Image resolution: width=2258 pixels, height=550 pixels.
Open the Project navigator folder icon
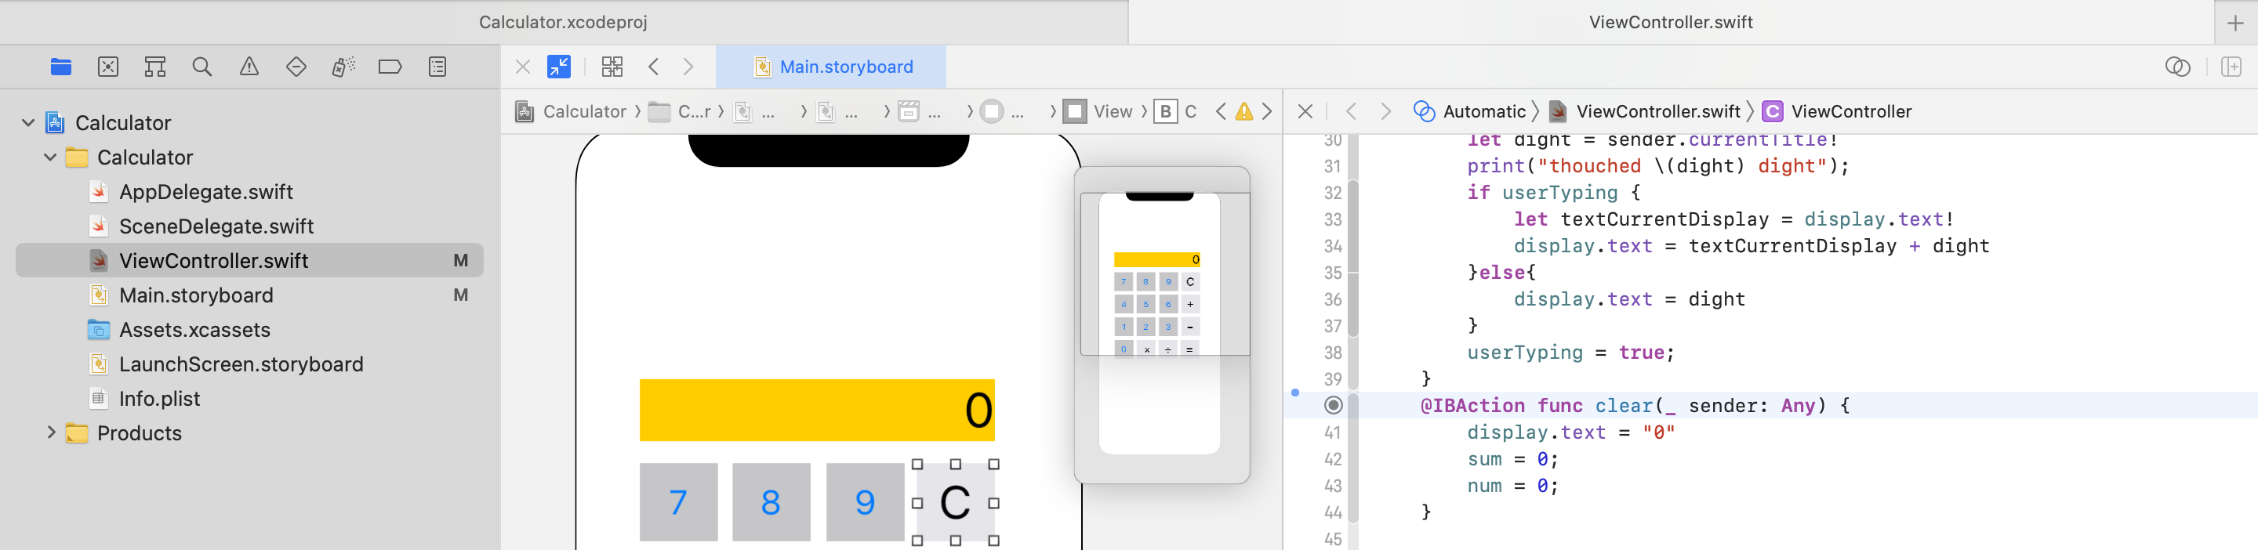click(x=60, y=67)
